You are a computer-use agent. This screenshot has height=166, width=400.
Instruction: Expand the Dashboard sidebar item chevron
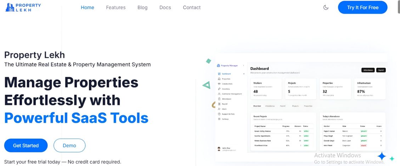click(244, 74)
